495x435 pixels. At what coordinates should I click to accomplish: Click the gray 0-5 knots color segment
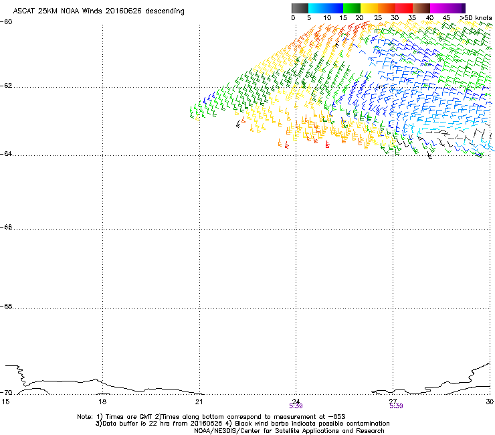(300, 8)
